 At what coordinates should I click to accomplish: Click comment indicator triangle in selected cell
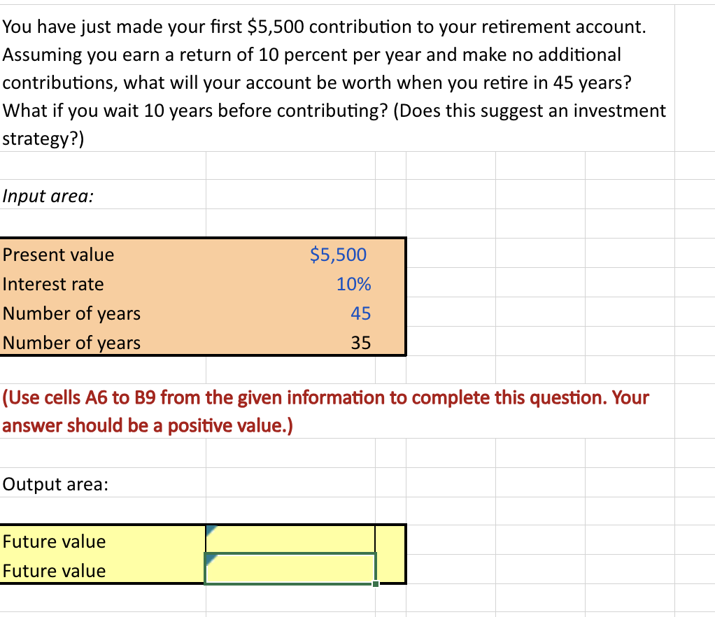[211, 560]
